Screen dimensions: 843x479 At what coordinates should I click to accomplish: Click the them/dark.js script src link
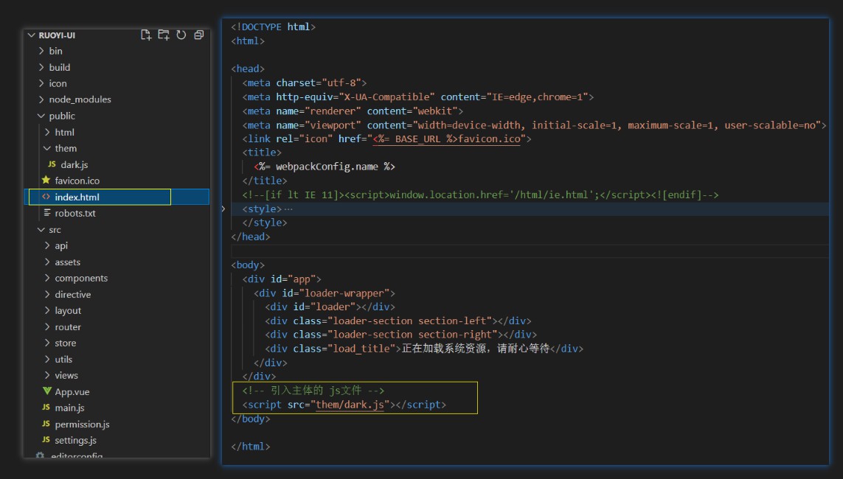[350, 405]
